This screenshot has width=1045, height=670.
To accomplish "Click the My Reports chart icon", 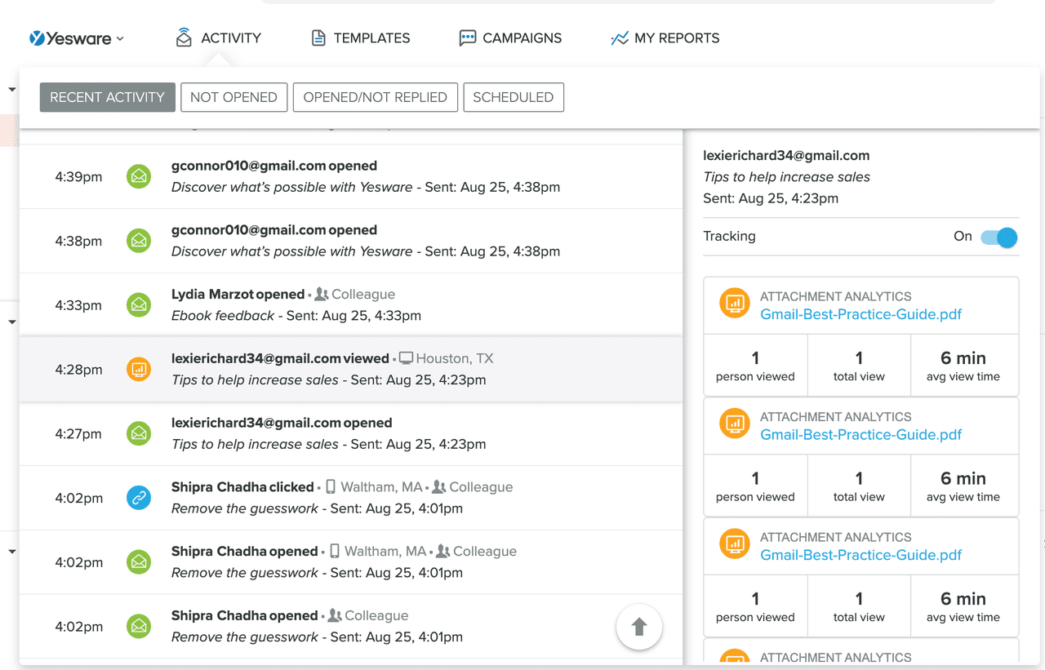I will pos(620,38).
